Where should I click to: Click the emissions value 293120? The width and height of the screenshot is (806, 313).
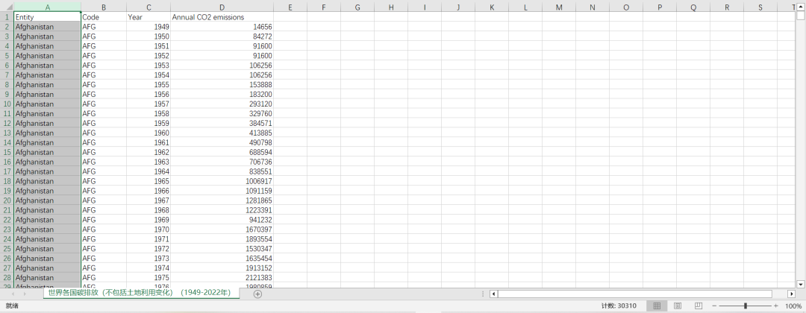[x=222, y=104]
